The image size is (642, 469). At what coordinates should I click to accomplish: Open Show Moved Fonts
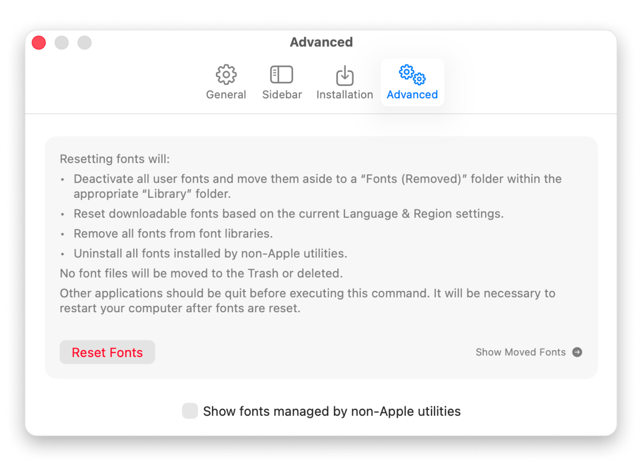[x=521, y=352]
